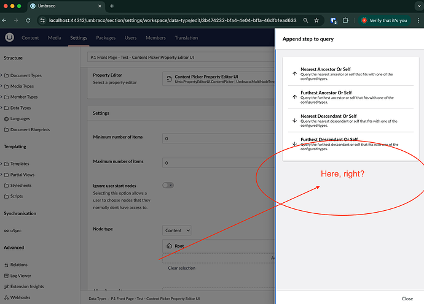Expand the Partial Views tree node
Image resolution: width=424 pixels, height=304 pixels.
point(1,175)
